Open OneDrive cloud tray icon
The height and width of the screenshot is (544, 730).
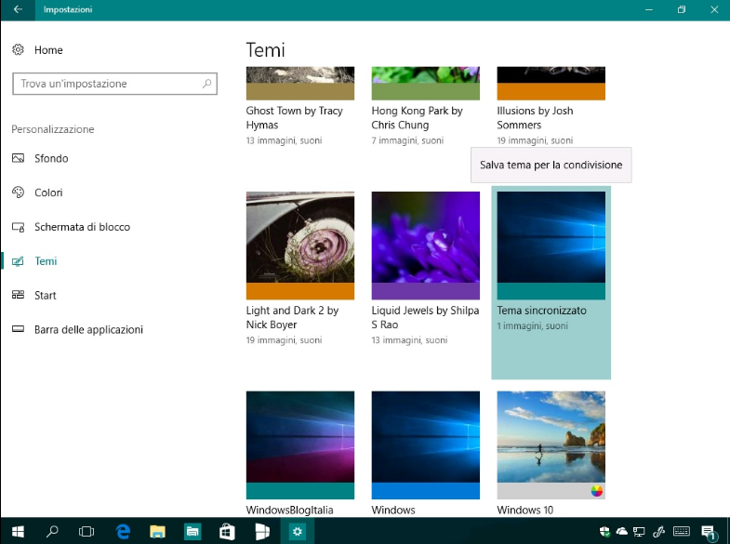coord(621,531)
